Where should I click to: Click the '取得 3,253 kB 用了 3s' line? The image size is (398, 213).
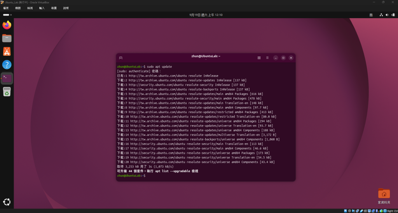point(145,167)
